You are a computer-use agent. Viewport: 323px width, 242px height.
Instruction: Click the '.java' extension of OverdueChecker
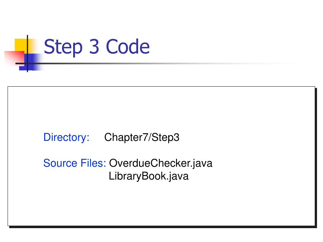pyautogui.click(x=201, y=164)
